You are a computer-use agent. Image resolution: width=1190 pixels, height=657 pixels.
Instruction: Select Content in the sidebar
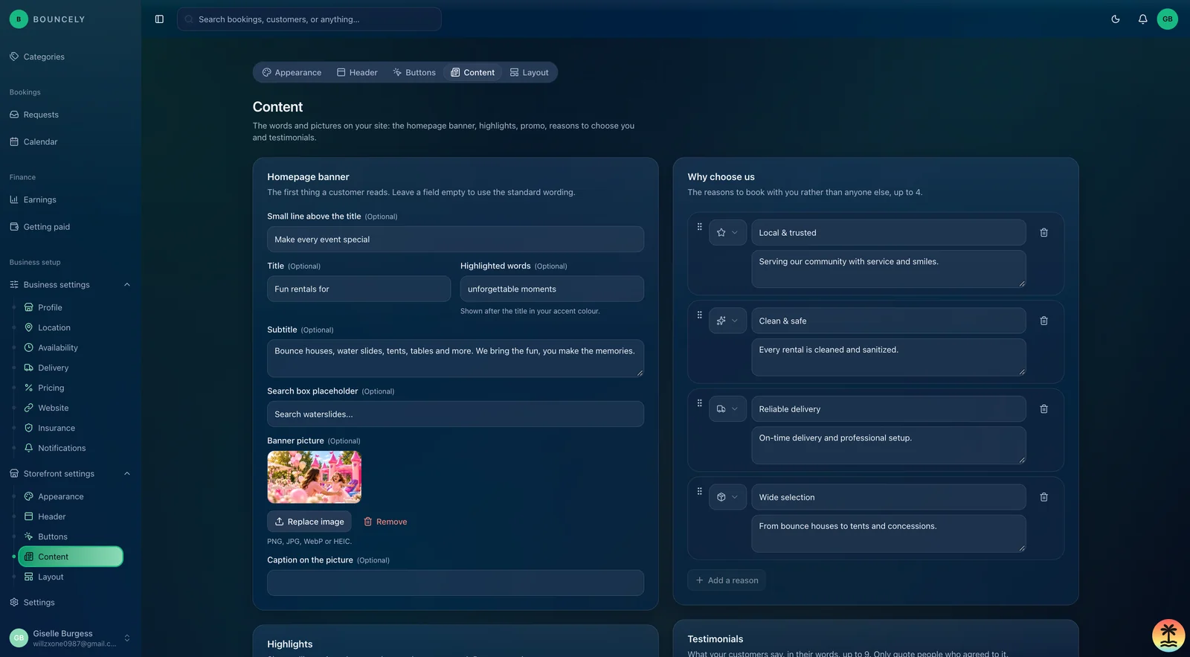[x=71, y=557]
